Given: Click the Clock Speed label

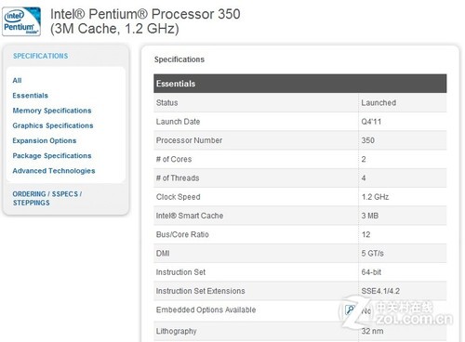Looking at the screenshot, I should click(x=179, y=197).
